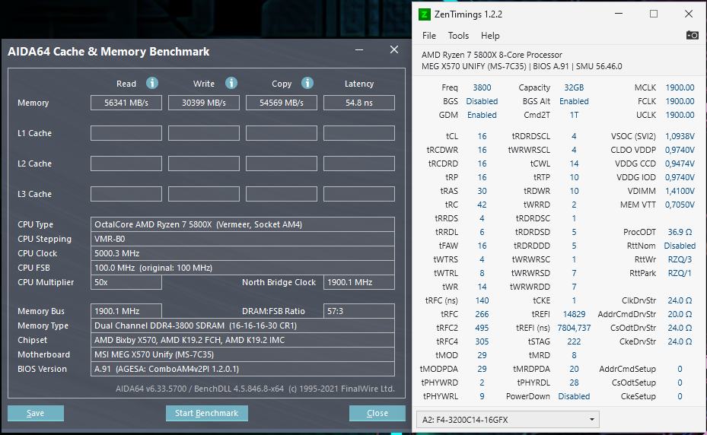This screenshot has height=435, width=707.
Task: Click UCLK value 1900.00
Action: click(x=680, y=115)
